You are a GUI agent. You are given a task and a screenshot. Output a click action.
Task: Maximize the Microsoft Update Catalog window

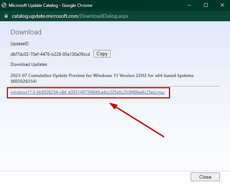206,5
